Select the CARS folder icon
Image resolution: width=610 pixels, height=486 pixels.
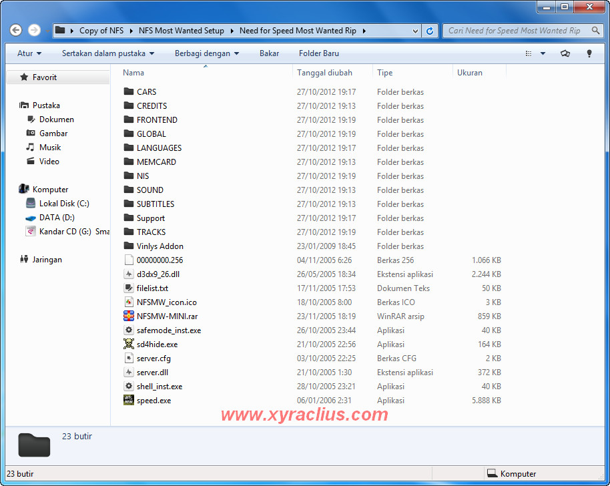tap(129, 91)
